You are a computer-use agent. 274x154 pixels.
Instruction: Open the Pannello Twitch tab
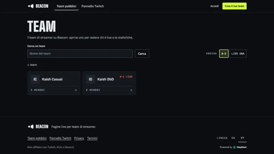tap(92, 6)
